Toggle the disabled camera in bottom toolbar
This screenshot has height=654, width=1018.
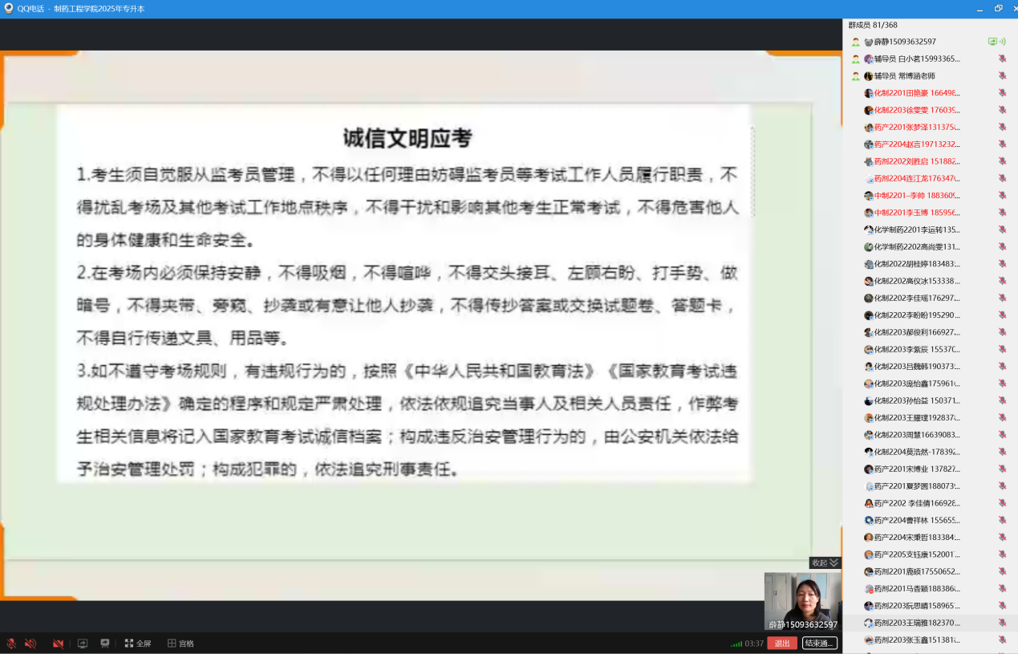click(58, 644)
